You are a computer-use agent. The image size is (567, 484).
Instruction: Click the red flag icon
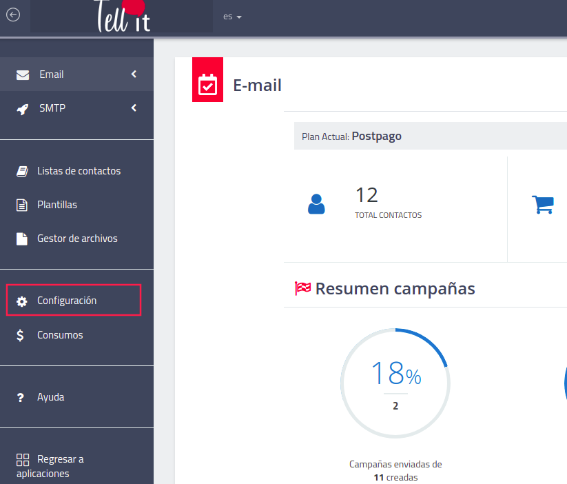303,288
